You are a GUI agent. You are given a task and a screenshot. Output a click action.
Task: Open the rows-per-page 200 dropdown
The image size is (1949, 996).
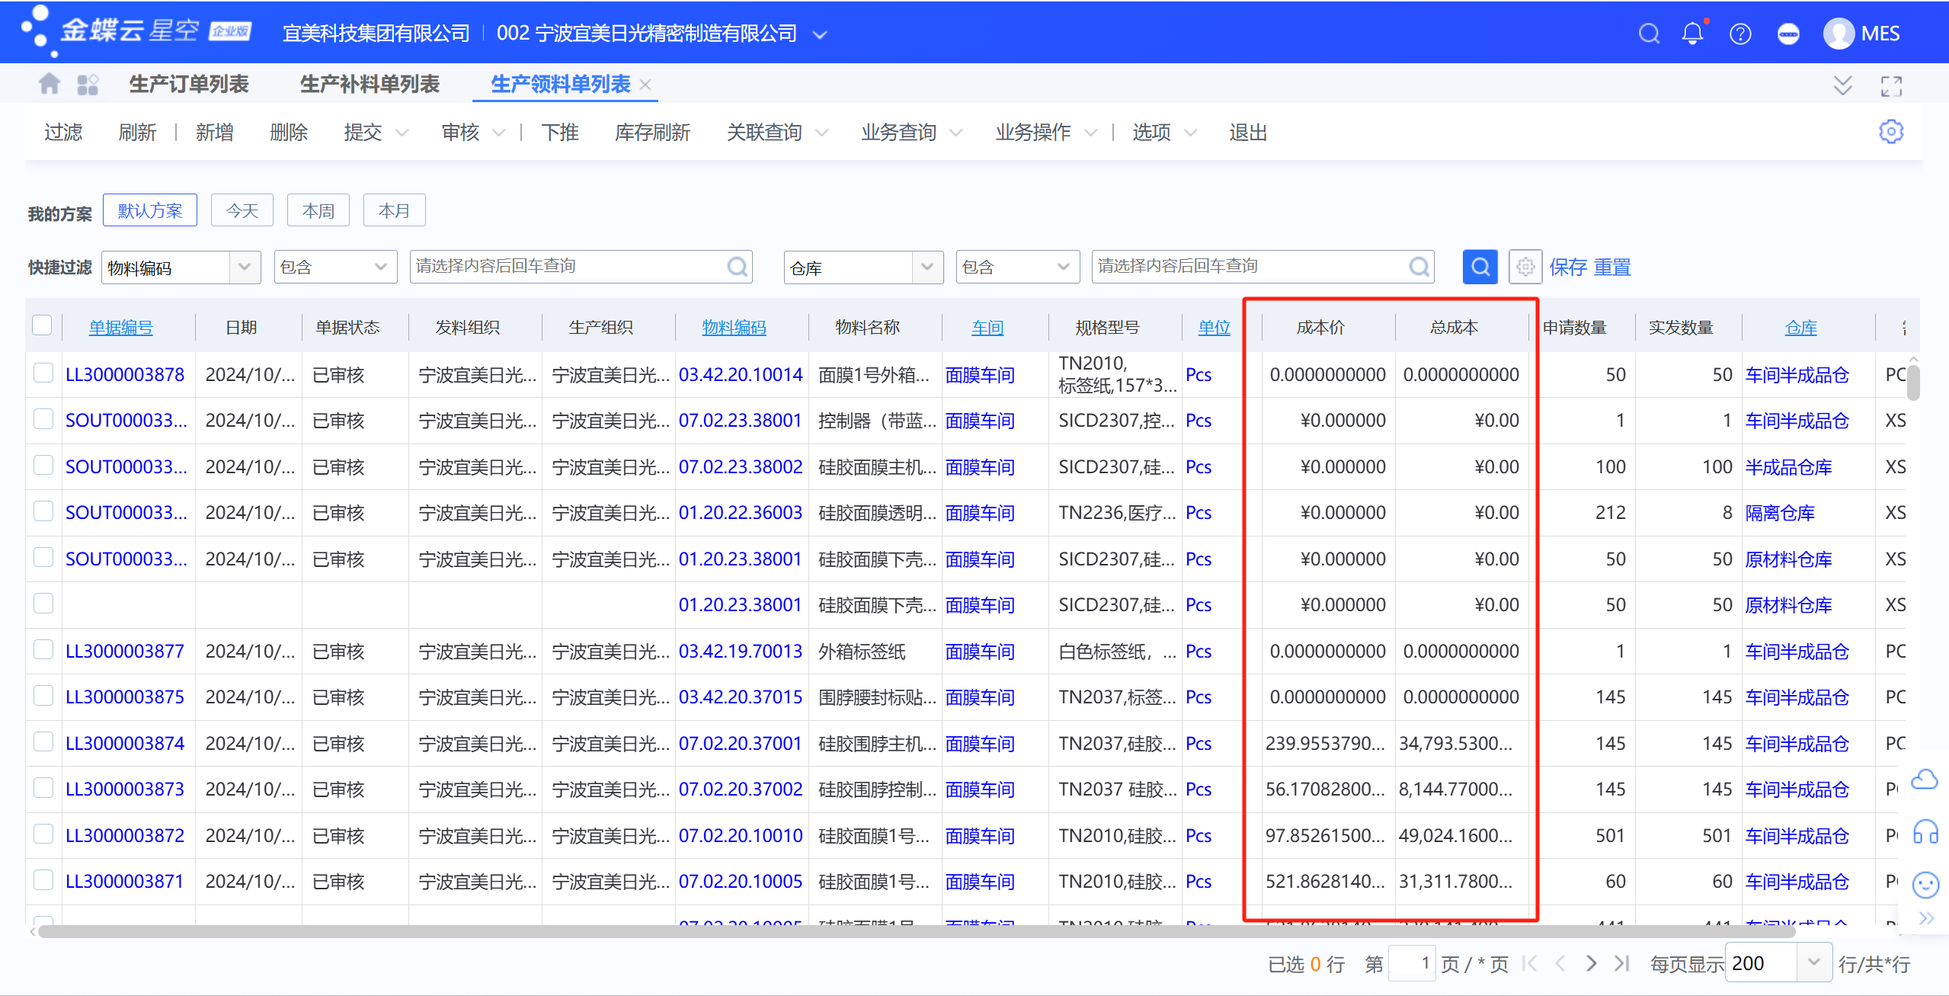coord(1814,962)
